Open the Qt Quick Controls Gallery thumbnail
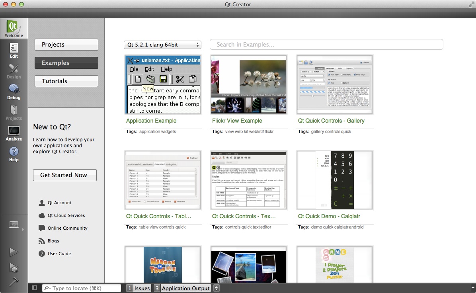This screenshot has height=293, width=476. pos(335,85)
